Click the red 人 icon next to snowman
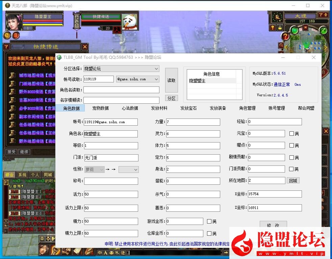The width and height of the screenshot is (332, 259). point(117,30)
